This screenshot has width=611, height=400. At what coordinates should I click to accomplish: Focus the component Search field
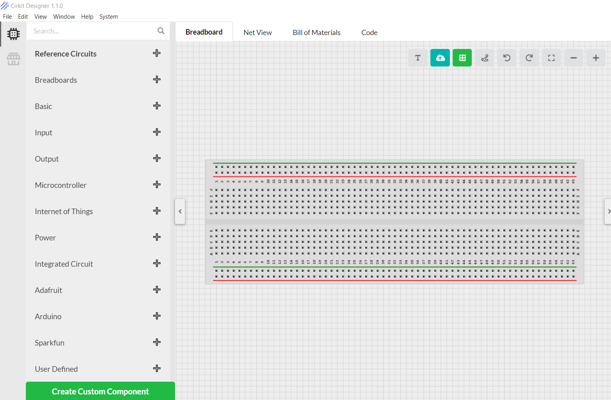point(98,31)
